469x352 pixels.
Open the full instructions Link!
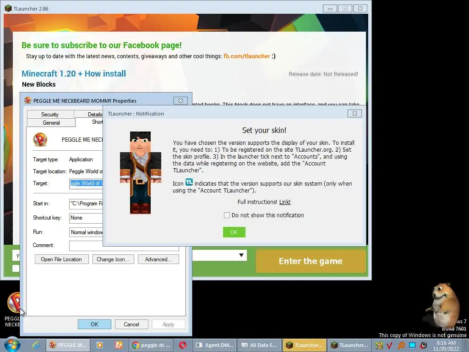pos(285,202)
